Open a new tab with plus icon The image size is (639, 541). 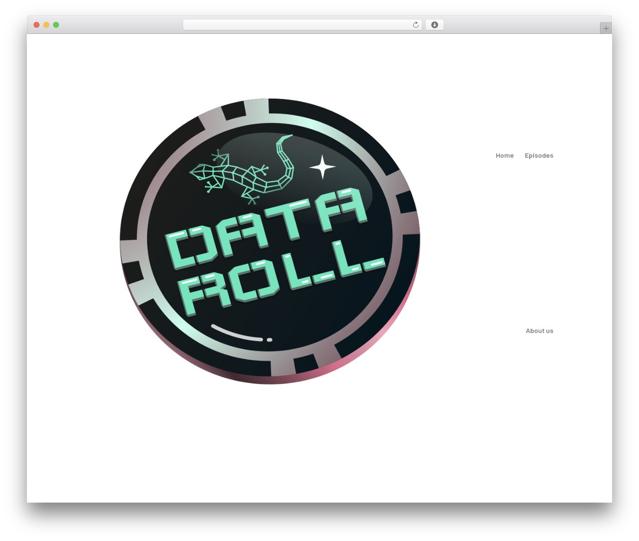606,28
